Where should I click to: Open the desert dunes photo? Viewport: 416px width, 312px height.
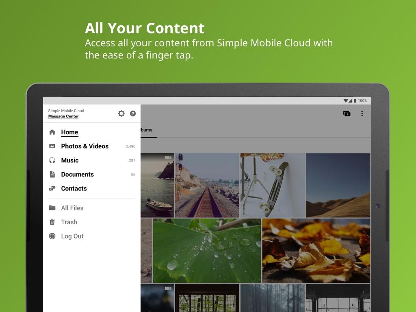338,185
